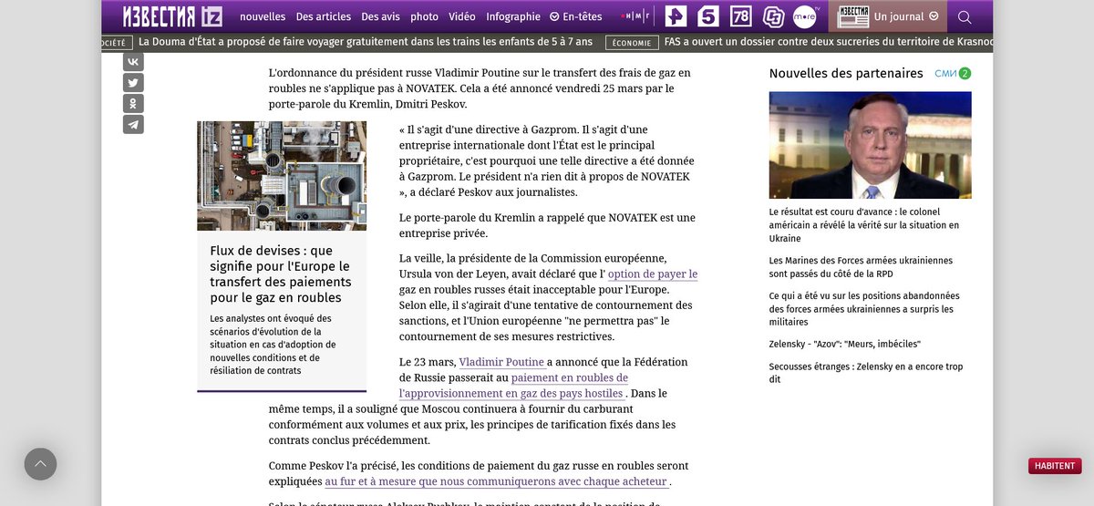Open the search magnifier icon
The height and width of the screenshot is (506, 1094).
(x=965, y=16)
